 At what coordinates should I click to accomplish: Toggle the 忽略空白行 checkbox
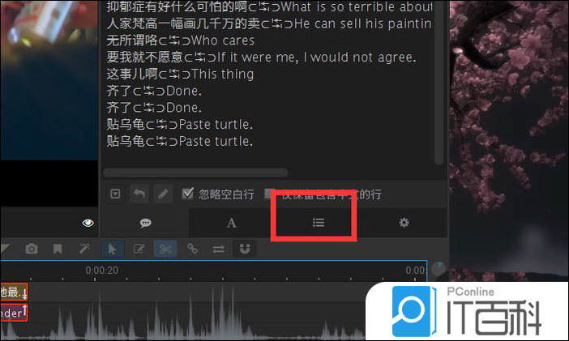pos(187,194)
